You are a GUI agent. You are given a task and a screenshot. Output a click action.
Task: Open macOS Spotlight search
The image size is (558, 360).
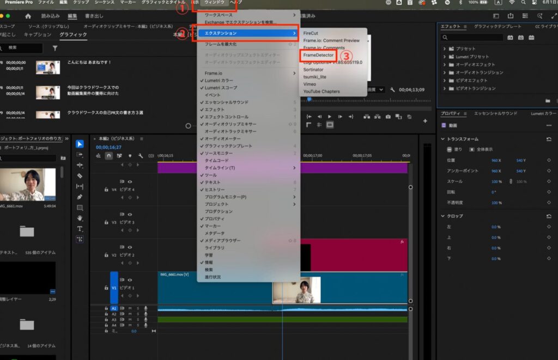click(523, 3)
